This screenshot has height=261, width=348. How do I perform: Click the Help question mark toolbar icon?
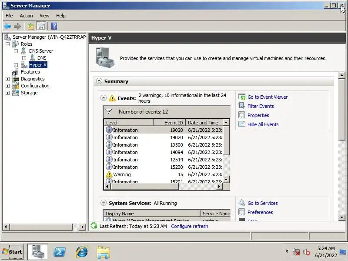54,27
